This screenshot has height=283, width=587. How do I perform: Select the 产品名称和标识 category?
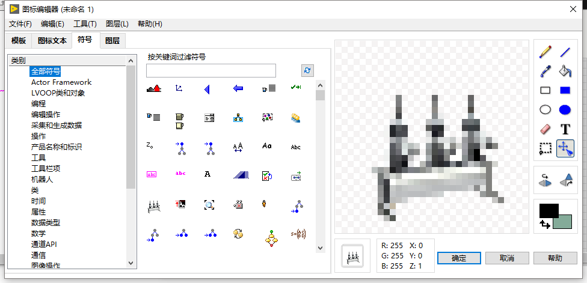coord(56,147)
